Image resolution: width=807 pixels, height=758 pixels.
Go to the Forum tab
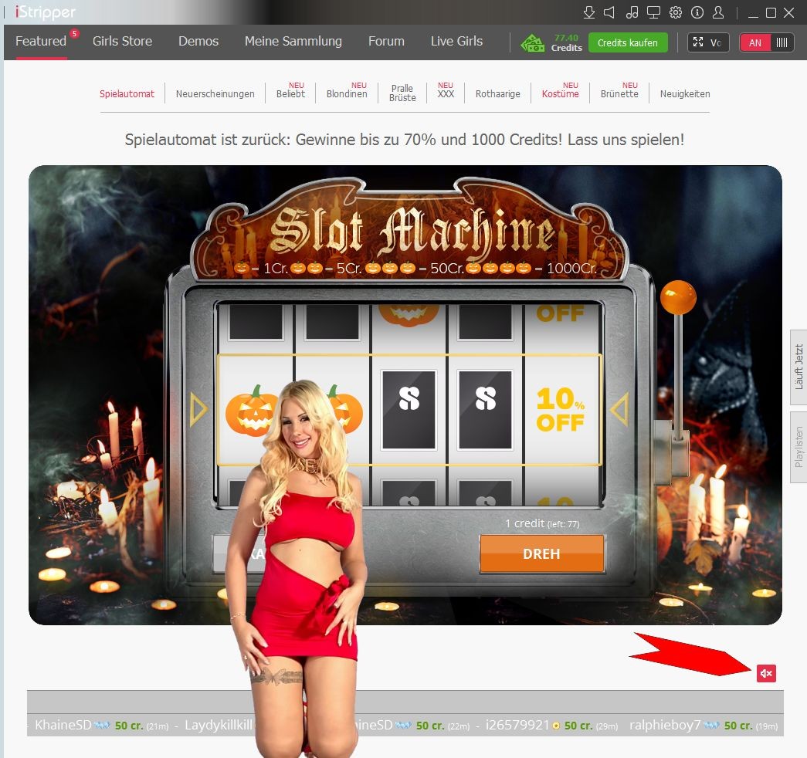(386, 41)
